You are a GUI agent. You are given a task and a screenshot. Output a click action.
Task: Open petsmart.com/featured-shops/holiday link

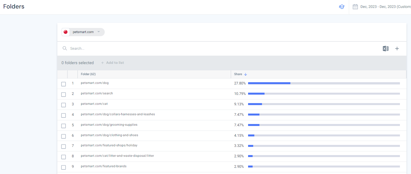click(109, 145)
